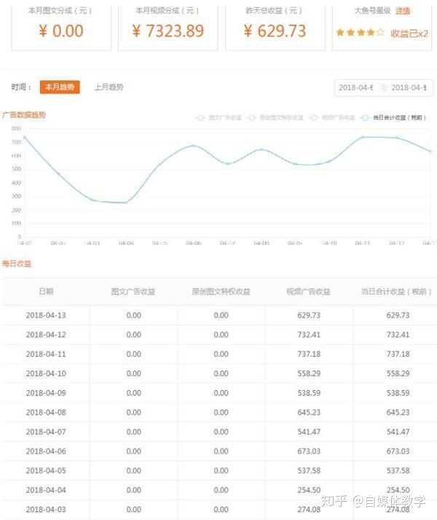Click the 原创图文特权收益 0.00 cell for 2018-04-10

[x=221, y=373]
